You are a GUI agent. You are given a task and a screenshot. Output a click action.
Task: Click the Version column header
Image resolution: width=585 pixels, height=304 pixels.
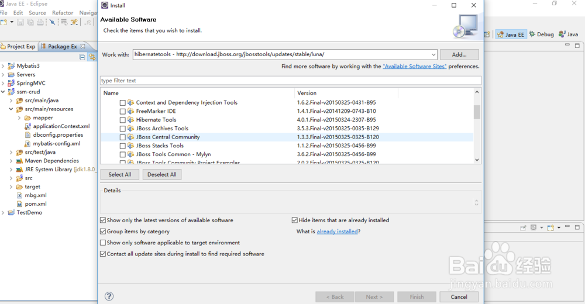coord(346,93)
